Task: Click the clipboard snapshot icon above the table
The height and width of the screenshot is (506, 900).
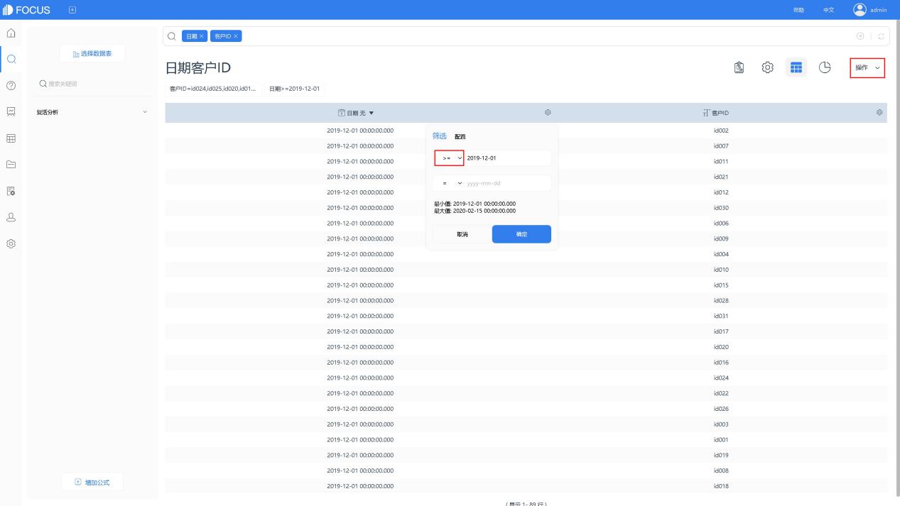Action: coord(739,67)
